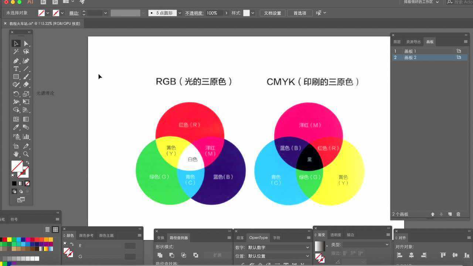Viewport: 473px width, 266px height.
Task: Select the Pen tool
Action: 16,60
